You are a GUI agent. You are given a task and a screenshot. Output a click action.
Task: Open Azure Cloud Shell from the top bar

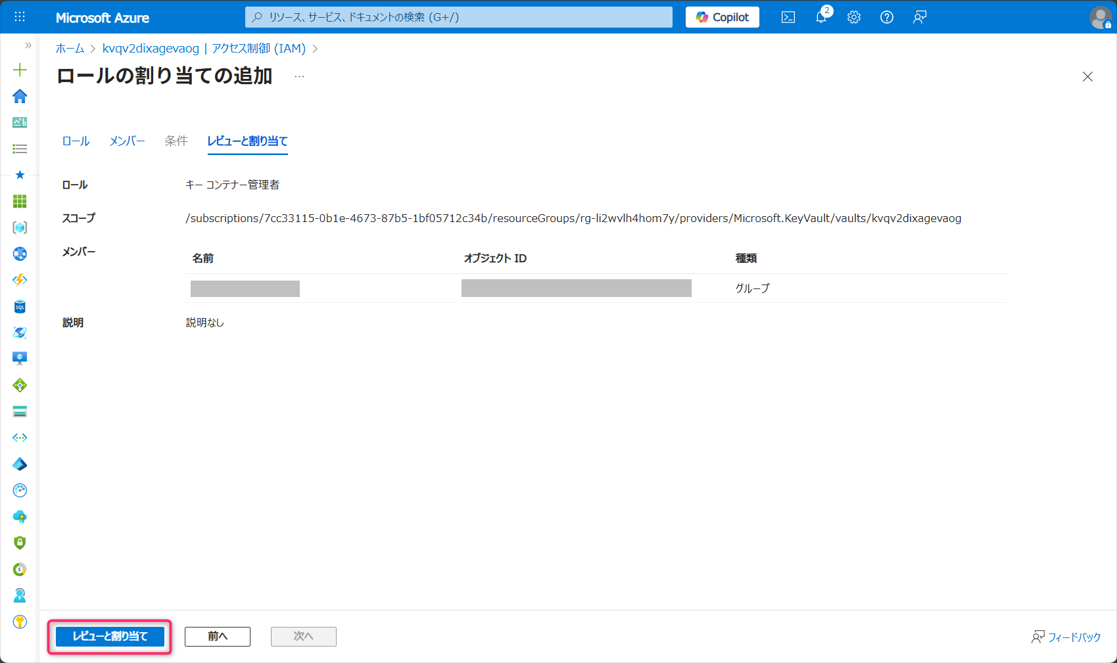(x=788, y=18)
